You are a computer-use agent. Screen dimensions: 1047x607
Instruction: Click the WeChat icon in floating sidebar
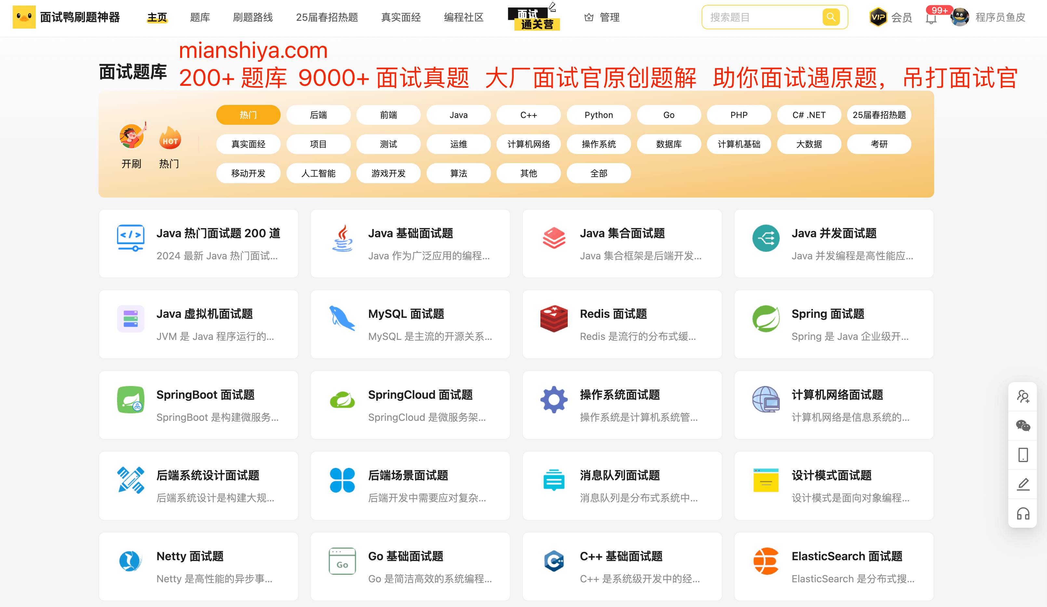1023,426
